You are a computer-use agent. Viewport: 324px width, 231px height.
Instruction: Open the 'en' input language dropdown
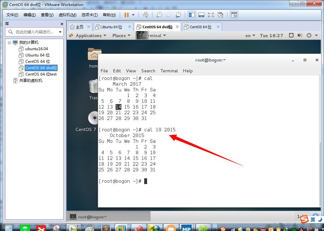pos(250,36)
